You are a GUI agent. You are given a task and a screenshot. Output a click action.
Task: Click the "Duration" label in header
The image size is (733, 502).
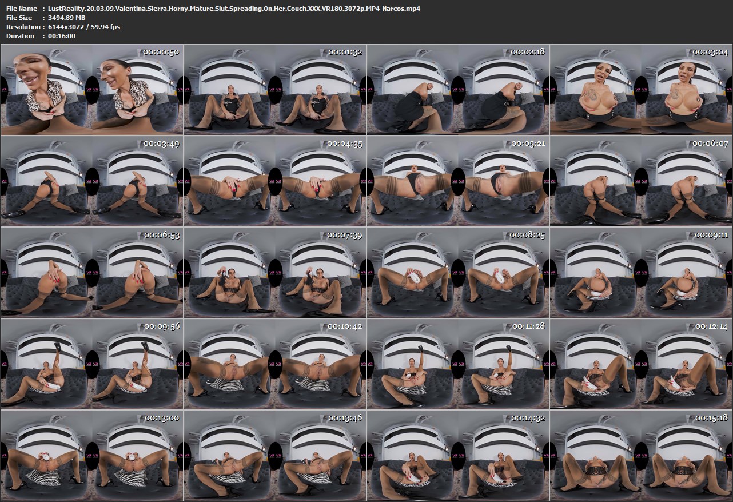(x=20, y=36)
